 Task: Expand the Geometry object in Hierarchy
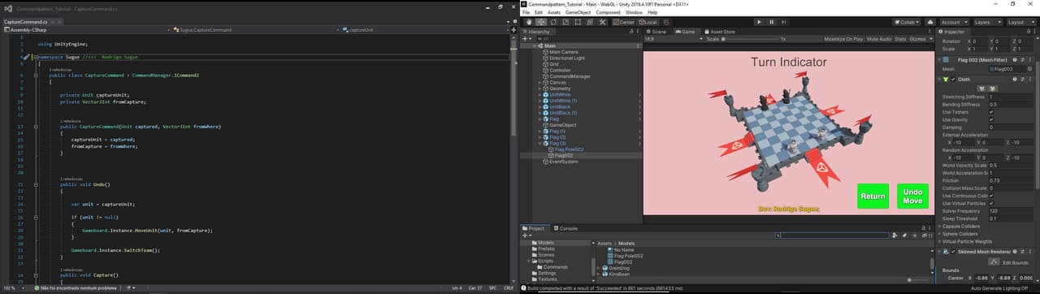(541, 89)
